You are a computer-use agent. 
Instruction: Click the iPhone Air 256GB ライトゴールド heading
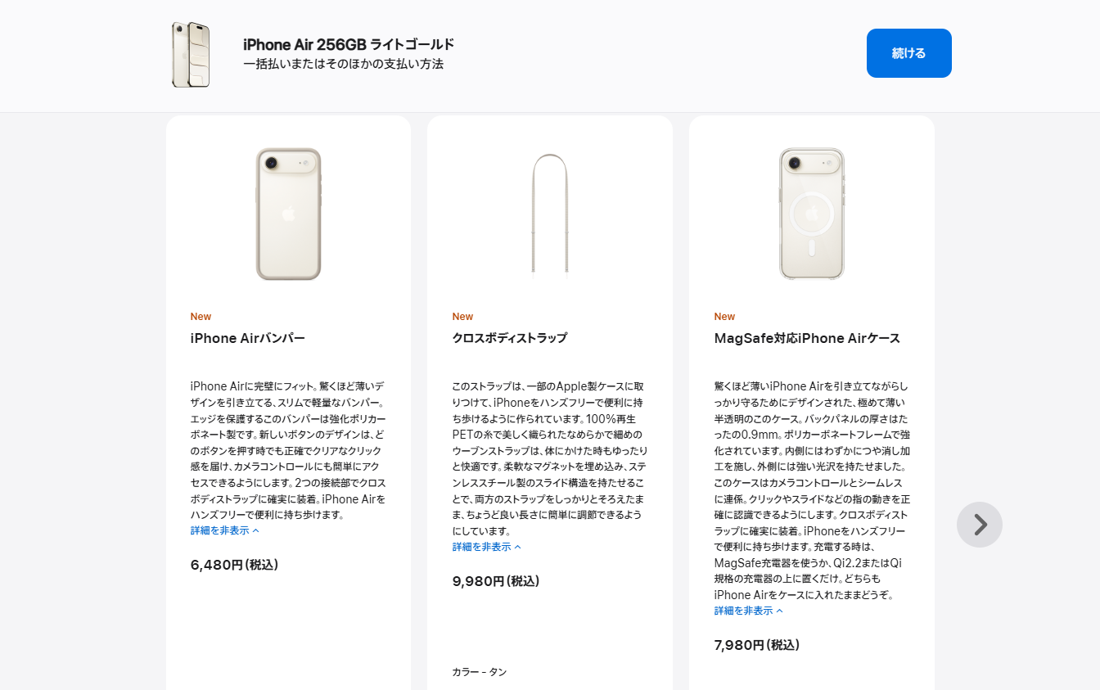coord(349,44)
